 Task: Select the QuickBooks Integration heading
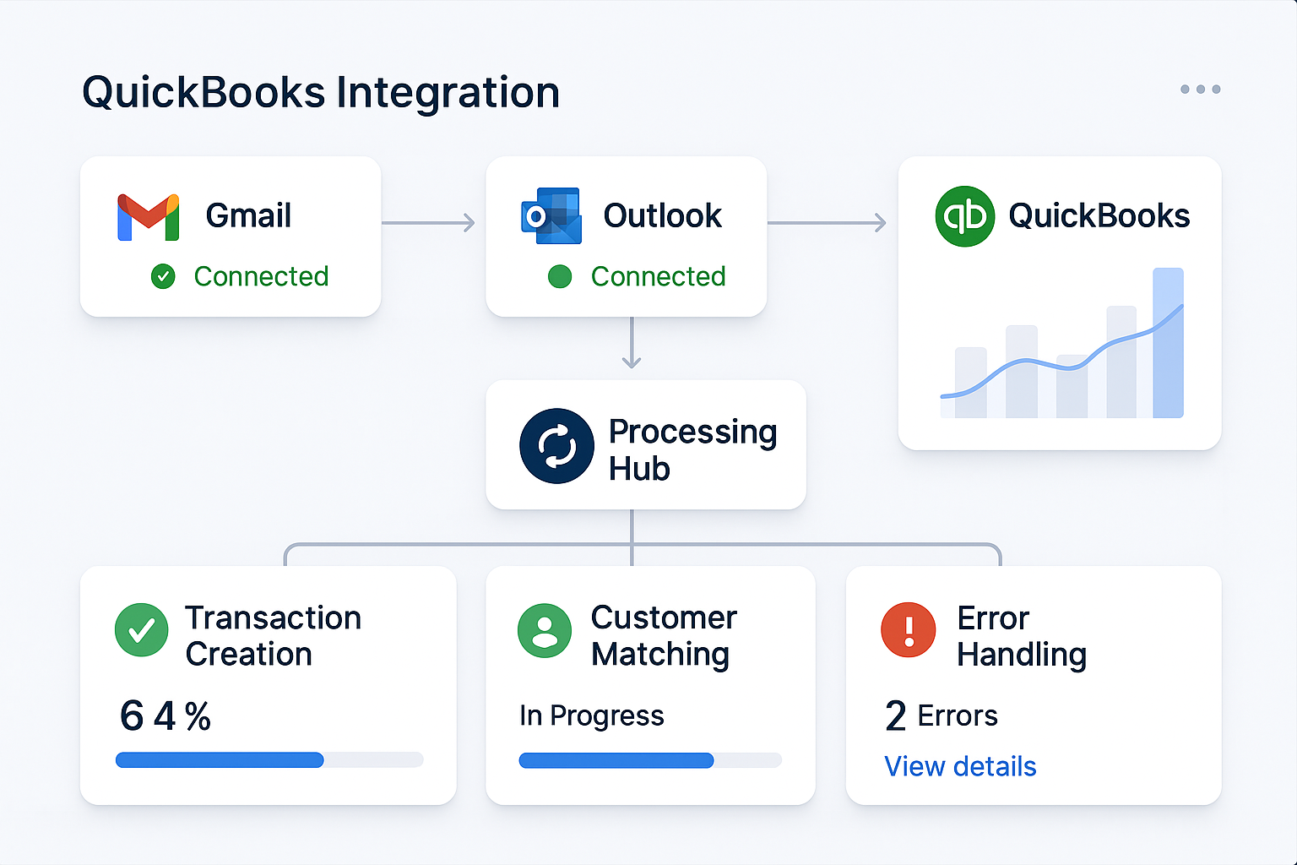[x=321, y=92]
